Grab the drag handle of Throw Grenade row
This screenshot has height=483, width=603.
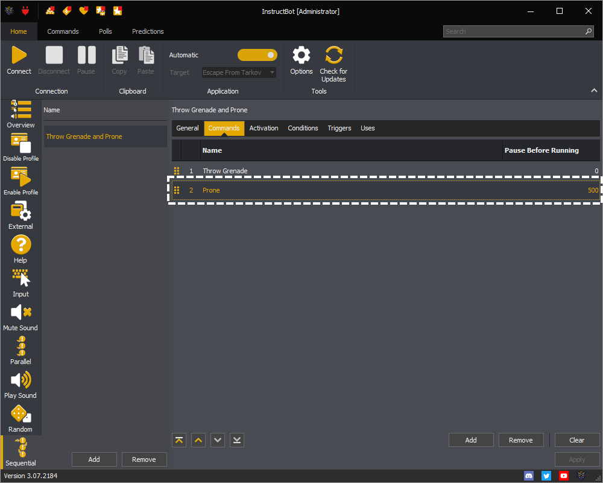[177, 171]
